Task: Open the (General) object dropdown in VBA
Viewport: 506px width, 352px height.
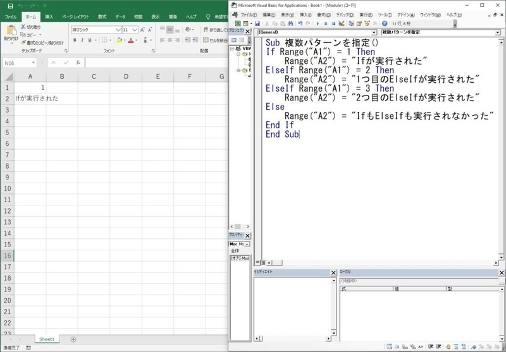Action: click(x=374, y=32)
